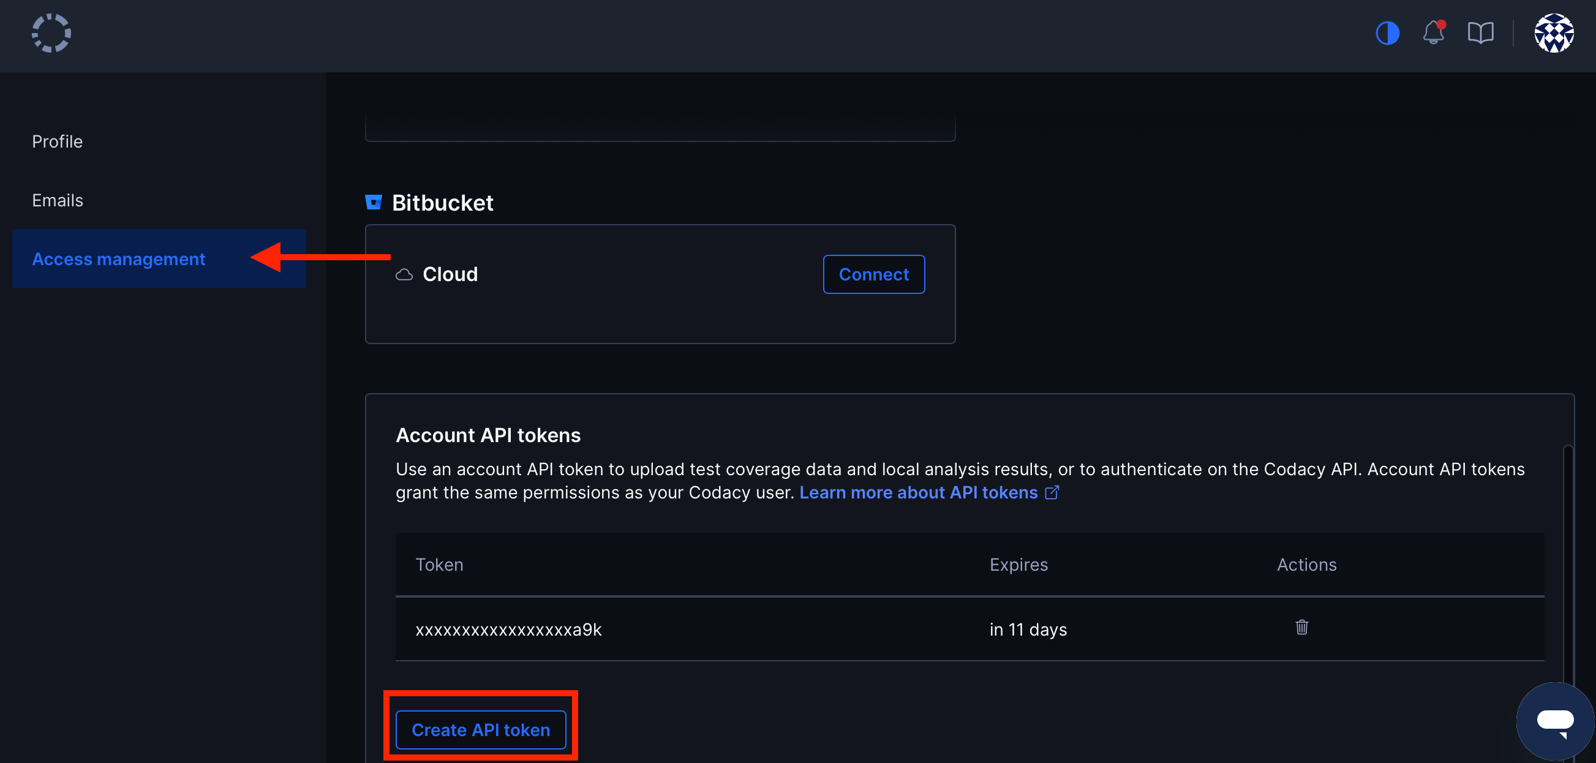
Task: Click the Bitbucket section heading
Action: click(442, 203)
